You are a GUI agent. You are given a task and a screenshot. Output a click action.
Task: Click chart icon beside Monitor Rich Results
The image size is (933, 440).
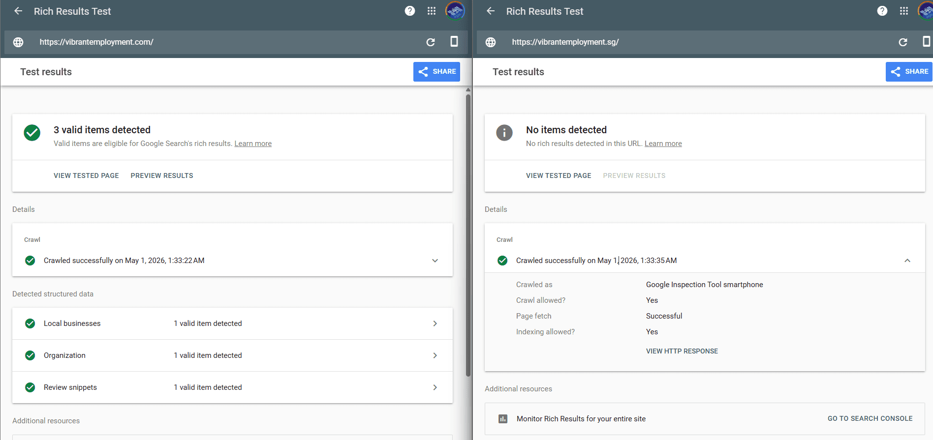(x=503, y=419)
